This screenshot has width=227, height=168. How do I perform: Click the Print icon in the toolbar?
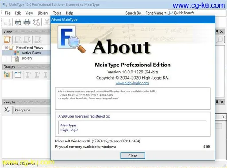pos(27,22)
